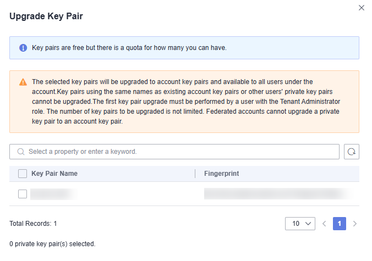Click the Key Pair Name column header
Viewport: 372px width, 261px height.
54,174
